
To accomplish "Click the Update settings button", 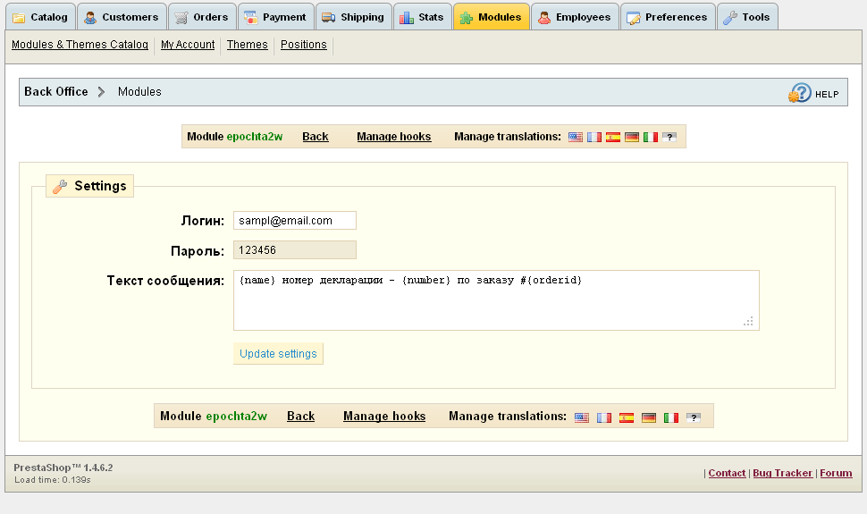I will point(278,354).
